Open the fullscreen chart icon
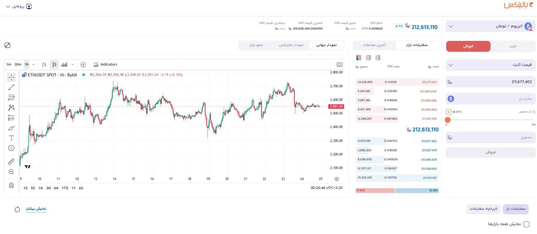The image size is (537, 234). 7,45
